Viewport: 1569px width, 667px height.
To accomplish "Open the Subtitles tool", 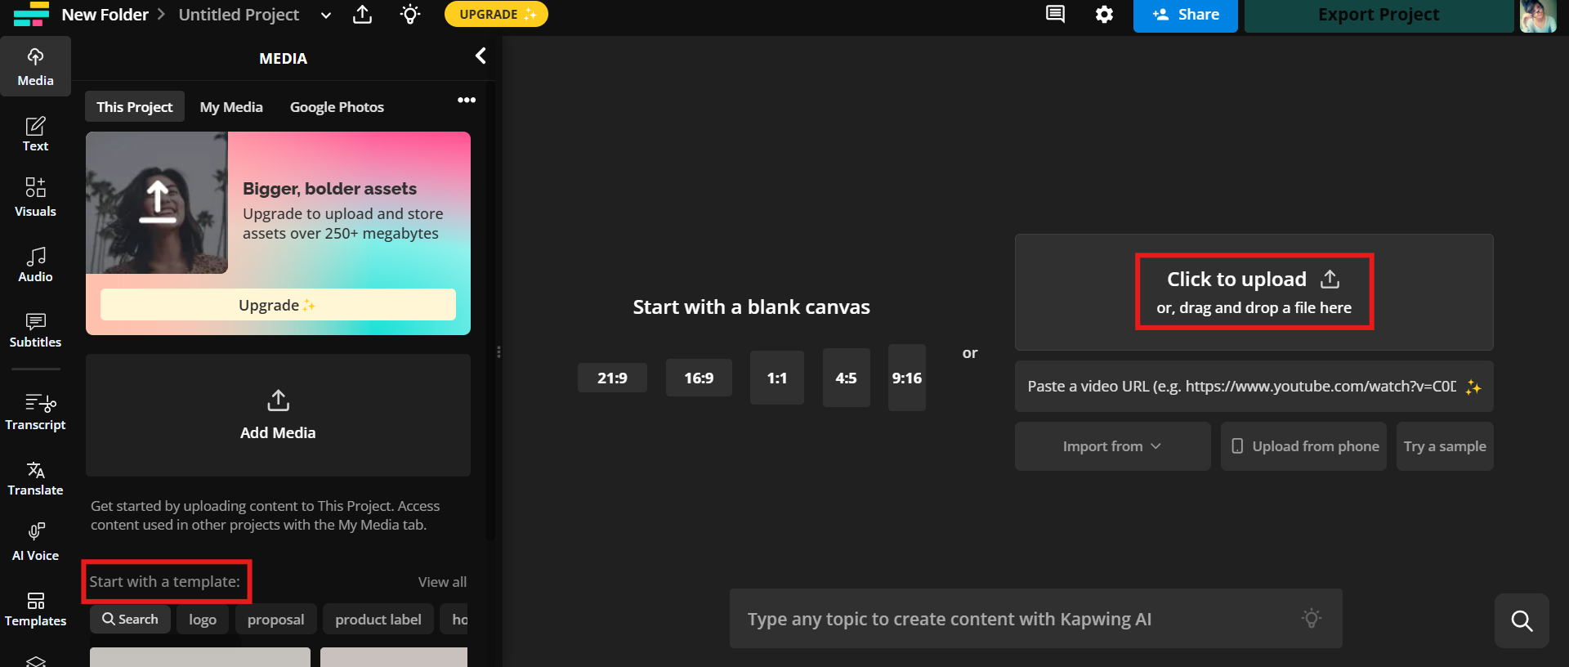I will coord(35,330).
